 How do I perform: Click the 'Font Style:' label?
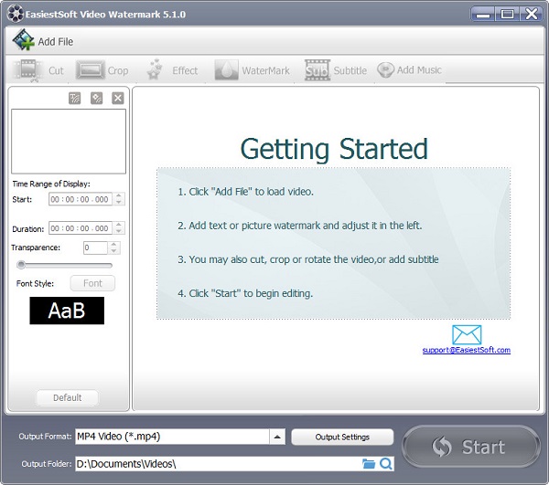35,283
